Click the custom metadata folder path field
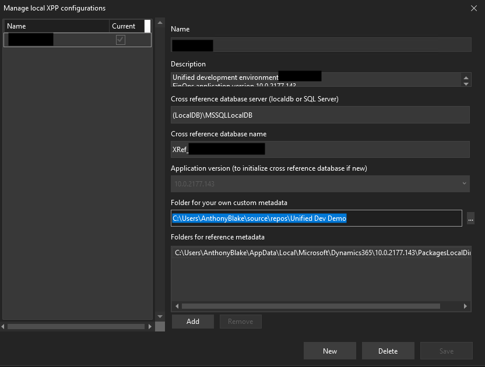This screenshot has height=367, width=485. [x=316, y=218]
